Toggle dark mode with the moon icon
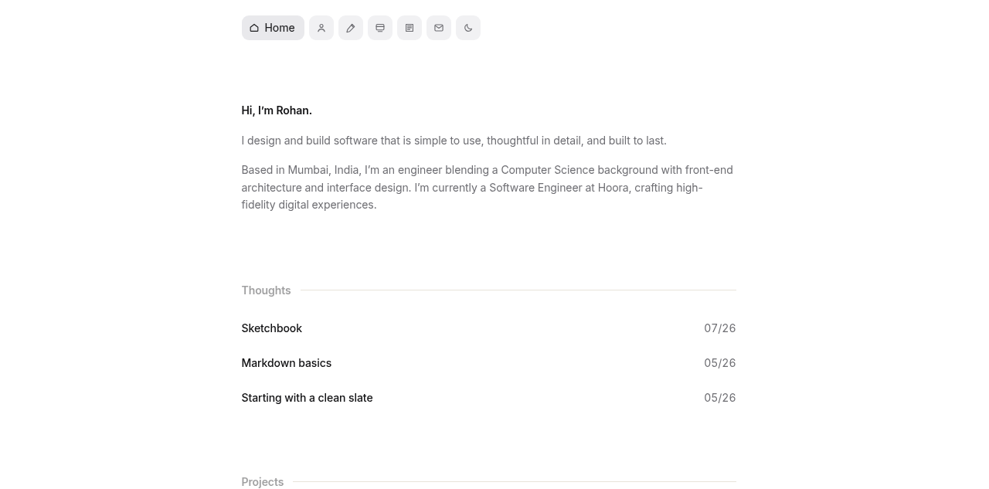Screen dimensions: 989x489 pos(468,28)
